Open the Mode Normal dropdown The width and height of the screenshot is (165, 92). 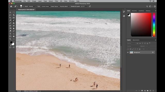pyautogui.click(x=32, y=6)
